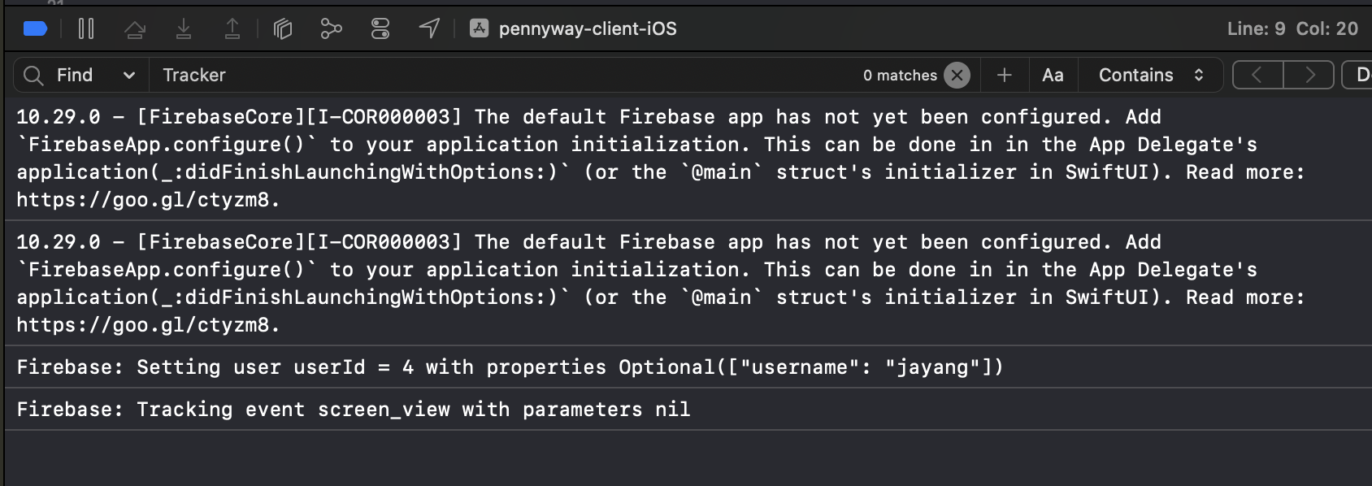The height and width of the screenshot is (486, 1372).
Task: Open the Contains match-type dropdown
Action: coord(1150,76)
